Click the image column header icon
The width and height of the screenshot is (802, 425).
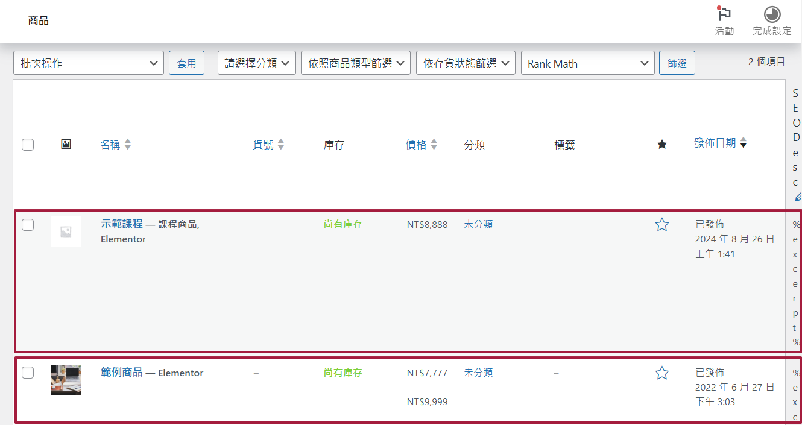(66, 145)
